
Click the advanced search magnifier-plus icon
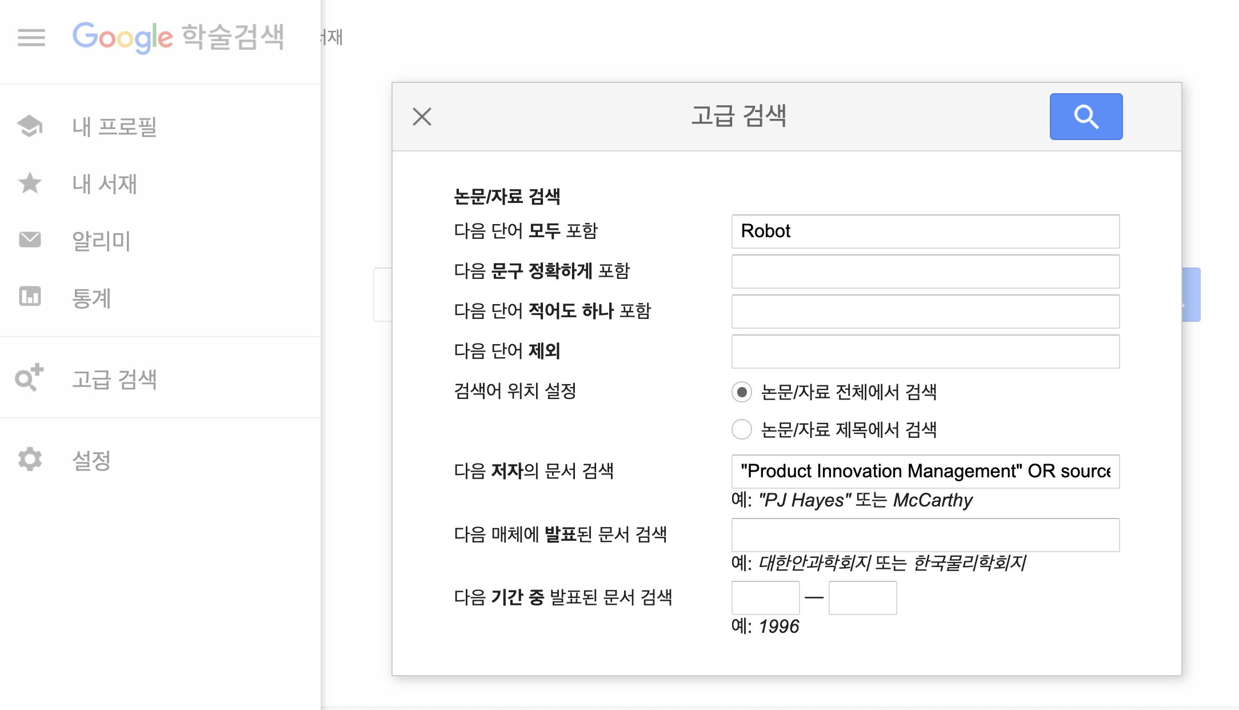[x=29, y=378]
